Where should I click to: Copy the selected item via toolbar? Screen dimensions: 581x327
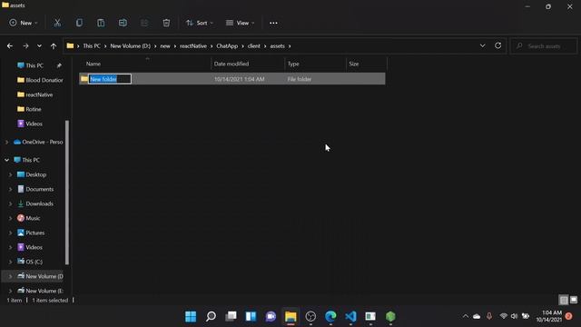(x=79, y=23)
